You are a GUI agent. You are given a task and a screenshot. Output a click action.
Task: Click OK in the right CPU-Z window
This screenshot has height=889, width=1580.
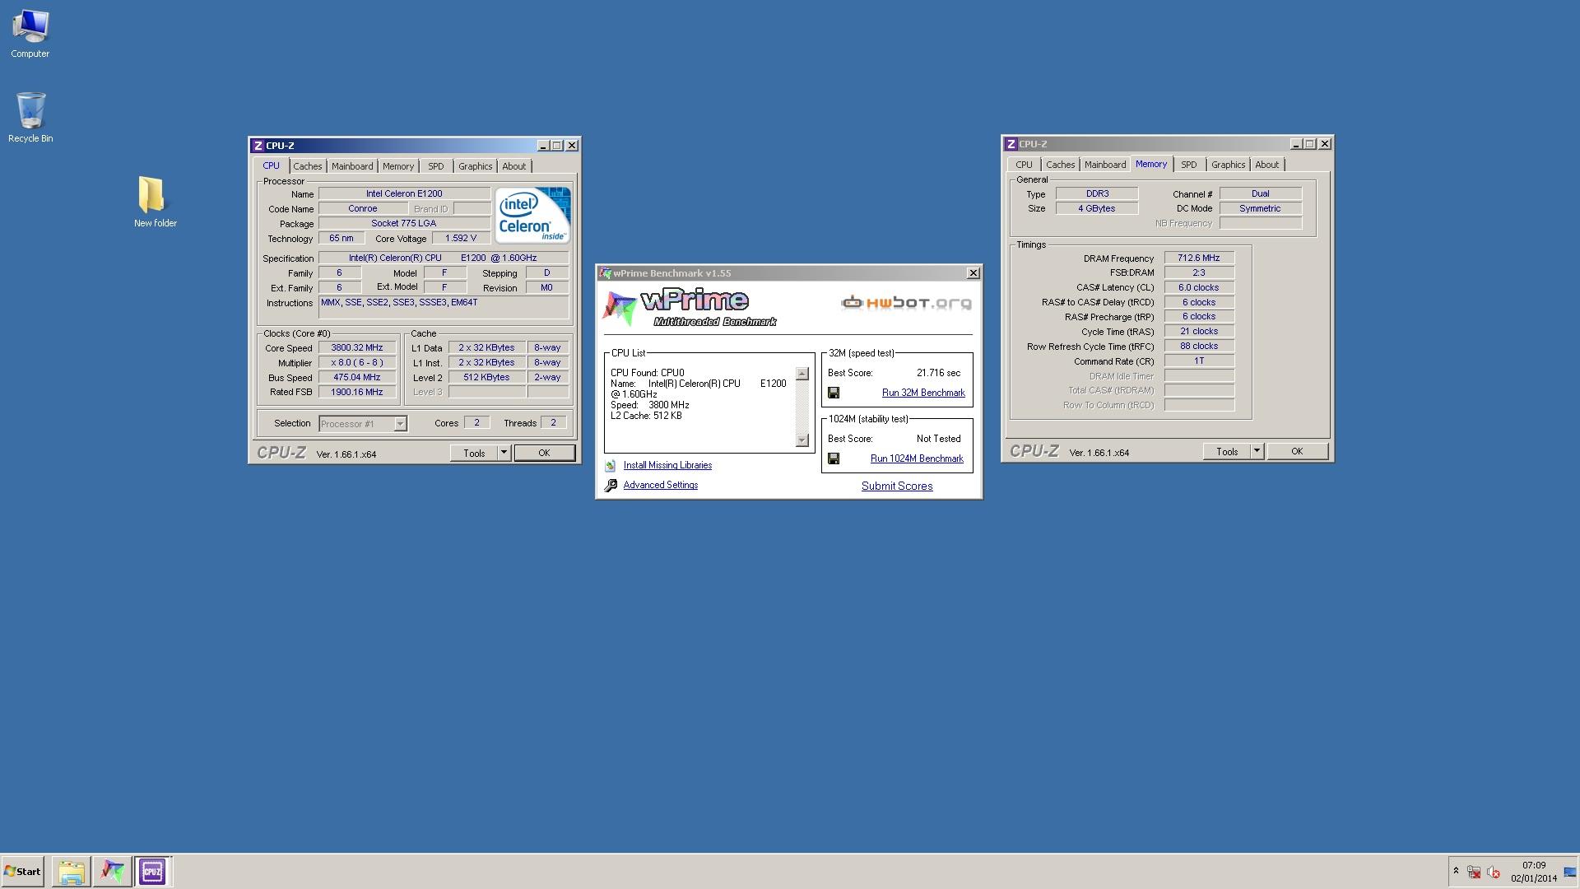pyautogui.click(x=1297, y=452)
